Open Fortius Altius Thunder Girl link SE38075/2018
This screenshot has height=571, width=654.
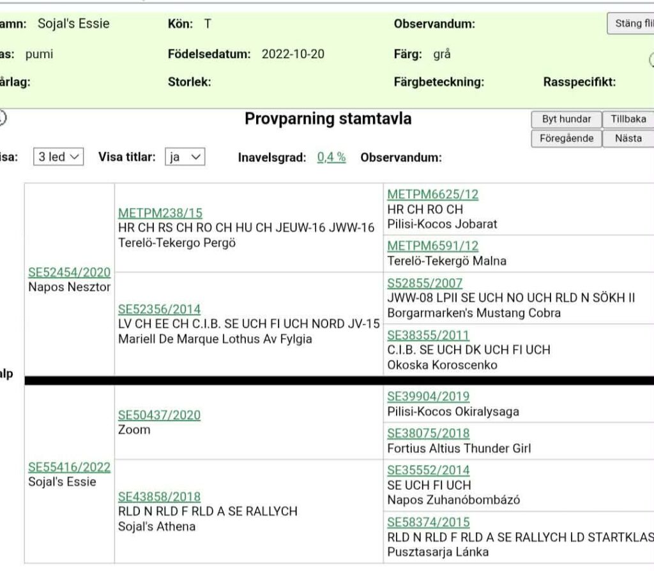click(428, 433)
